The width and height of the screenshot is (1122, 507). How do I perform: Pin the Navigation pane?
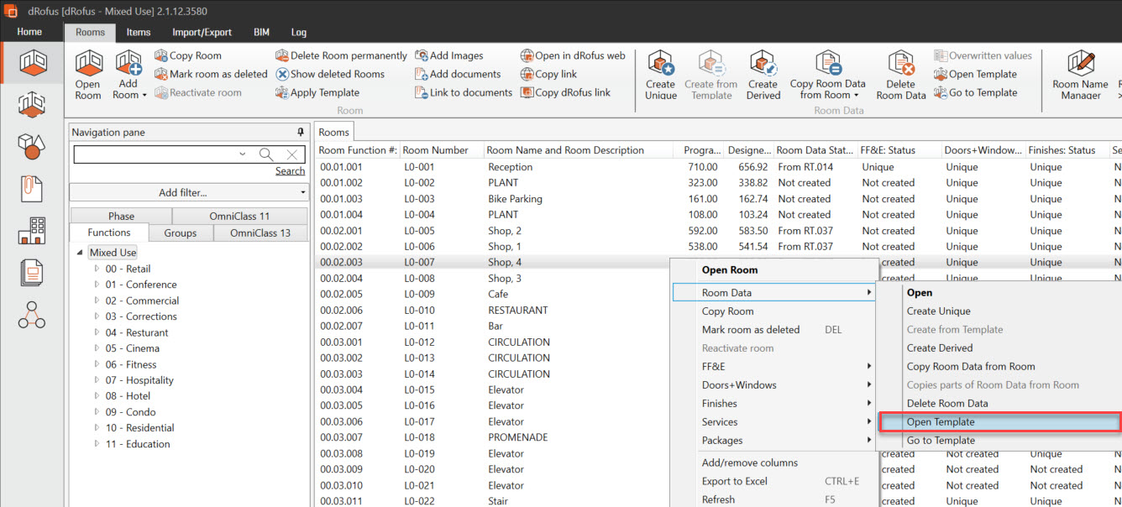coord(301,133)
